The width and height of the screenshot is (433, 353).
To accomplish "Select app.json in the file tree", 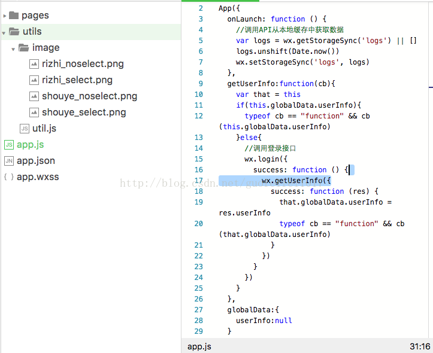I will pyautogui.click(x=36, y=161).
